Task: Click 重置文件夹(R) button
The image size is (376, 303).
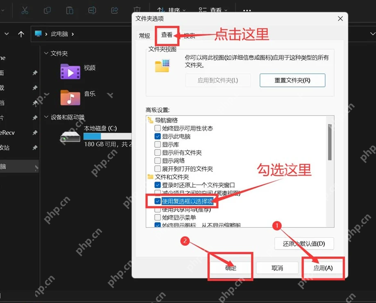Action: (x=292, y=80)
